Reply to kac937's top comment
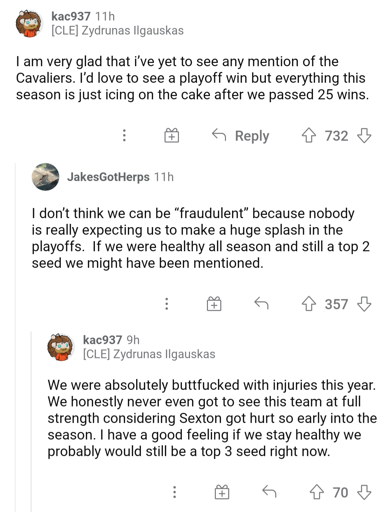 (x=241, y=136)
